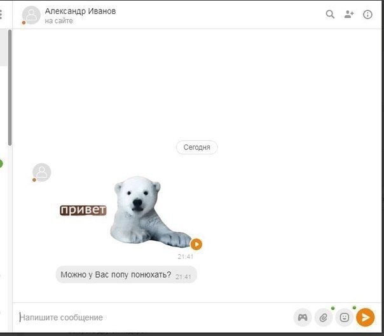Click sender avatar beside the sticker message

[41, 172]
